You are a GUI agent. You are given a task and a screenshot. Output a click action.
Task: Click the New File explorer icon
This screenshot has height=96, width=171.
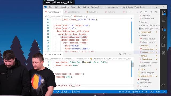[141, 12]
